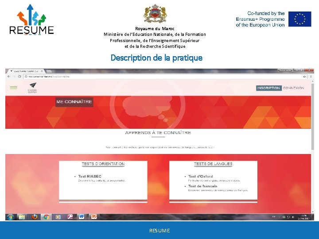Click the INSCRIPTION button
Screen dimensions: 319x239
click(x=268, y=88)
